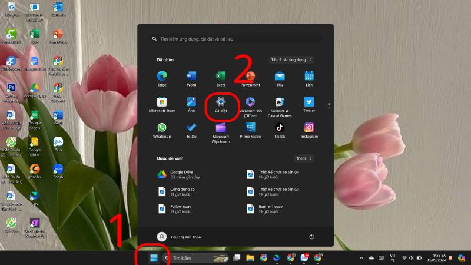Click the Windows Start button
Image resolution: width=471 pixels, height=265 pixels.
[154, 258]
